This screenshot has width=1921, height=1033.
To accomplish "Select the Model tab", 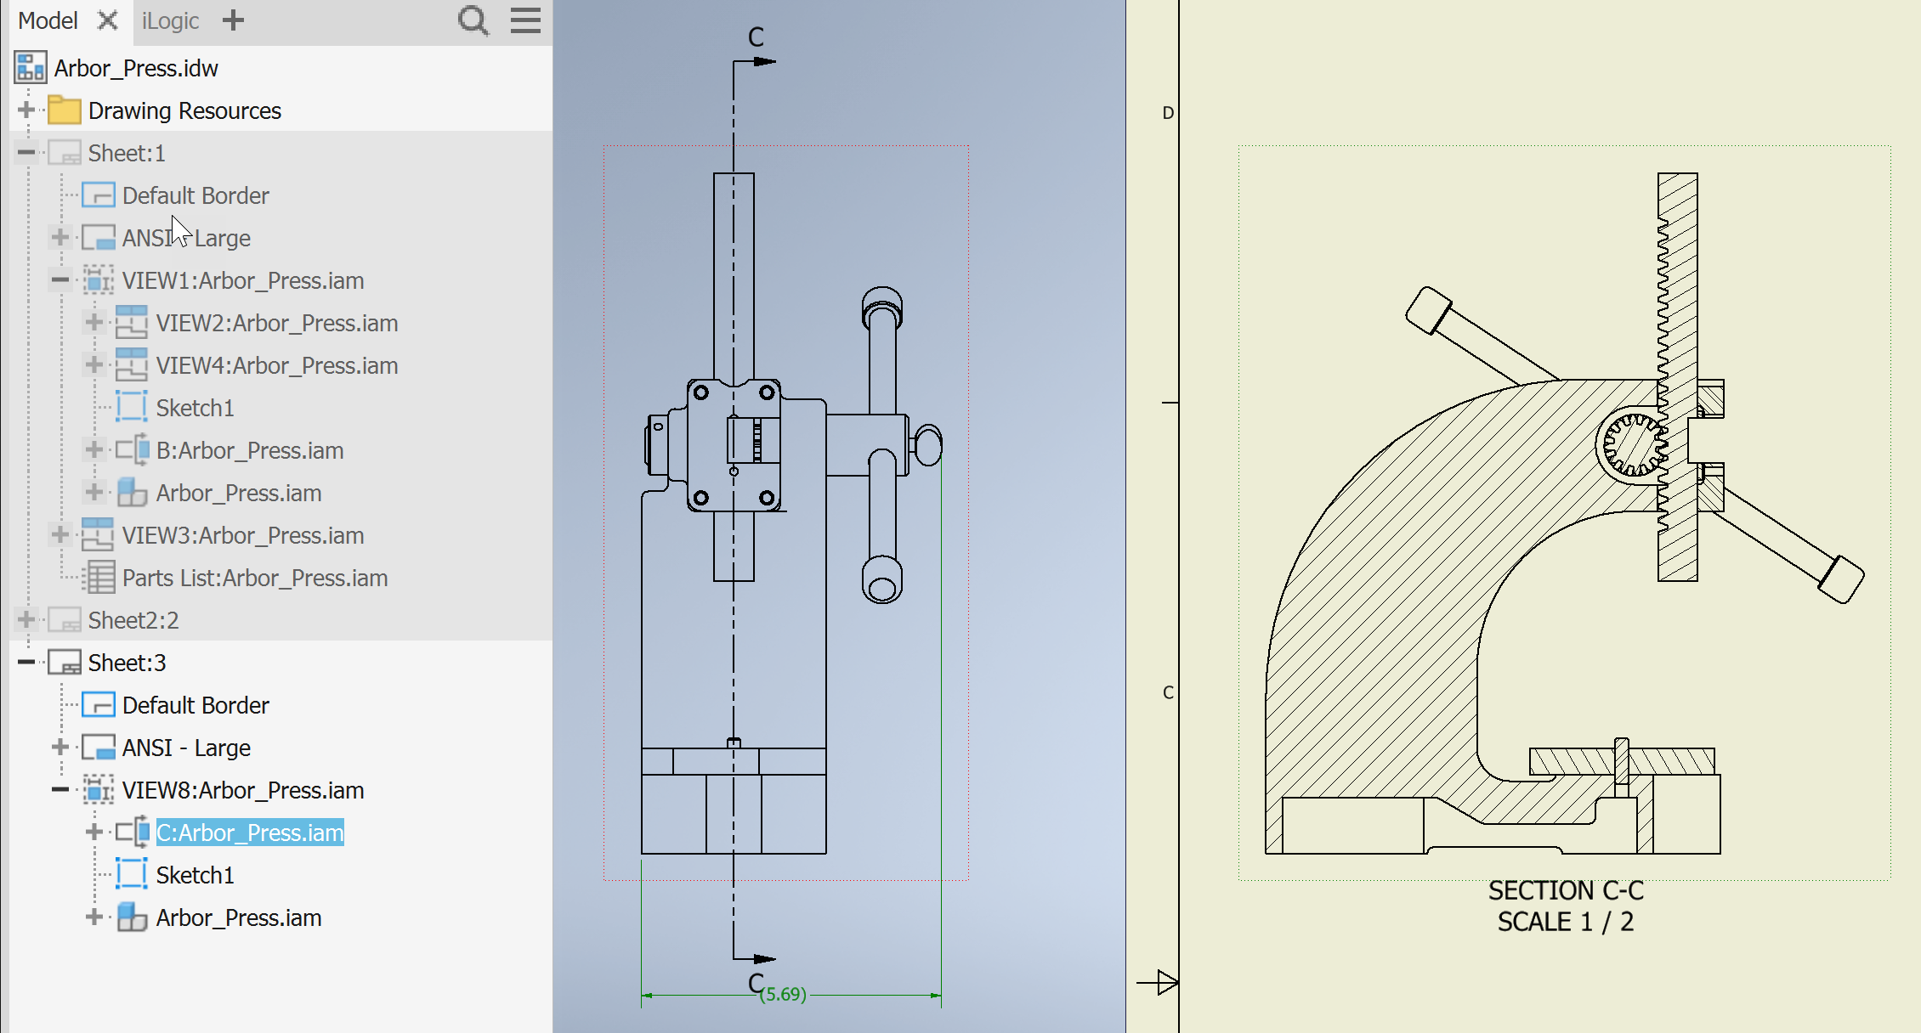I will (x=48, y=20).
